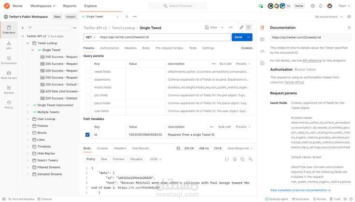Viewport: 355px width, 202px height.
Task: Uncheck the id path variable checkbox
Action: click(87, 135)
